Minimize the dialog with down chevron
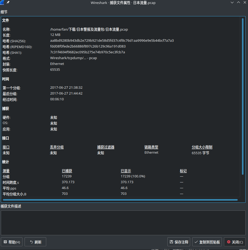This screenshot has height=250, width=248. pos(232,3)
